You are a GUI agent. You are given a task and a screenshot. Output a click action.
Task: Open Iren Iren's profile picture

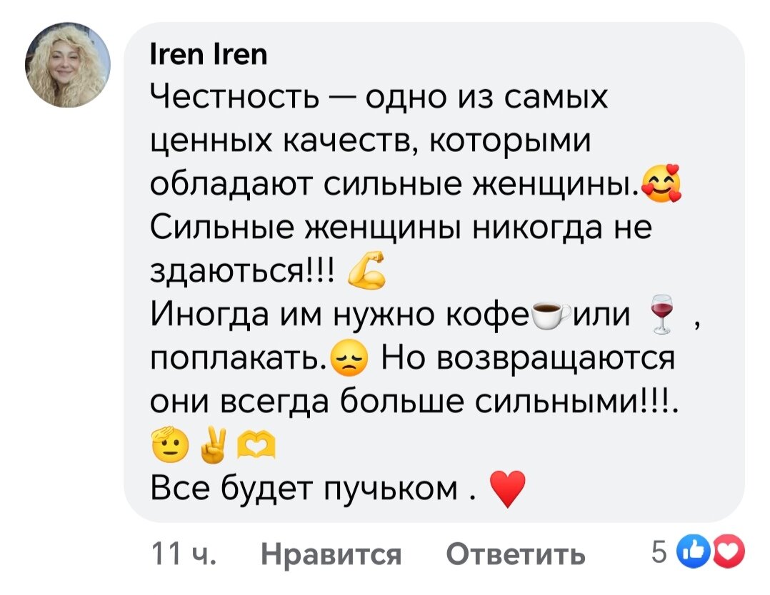tap(68, 65)
